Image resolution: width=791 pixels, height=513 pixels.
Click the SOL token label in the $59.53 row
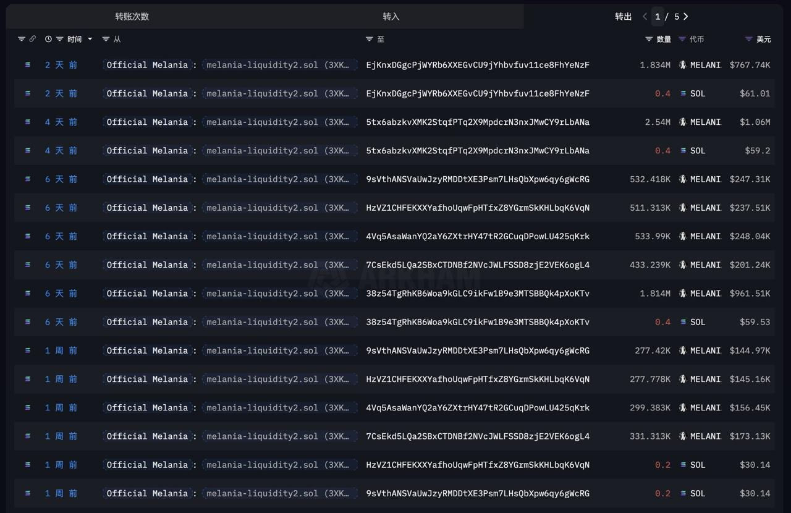coord(698,322)
